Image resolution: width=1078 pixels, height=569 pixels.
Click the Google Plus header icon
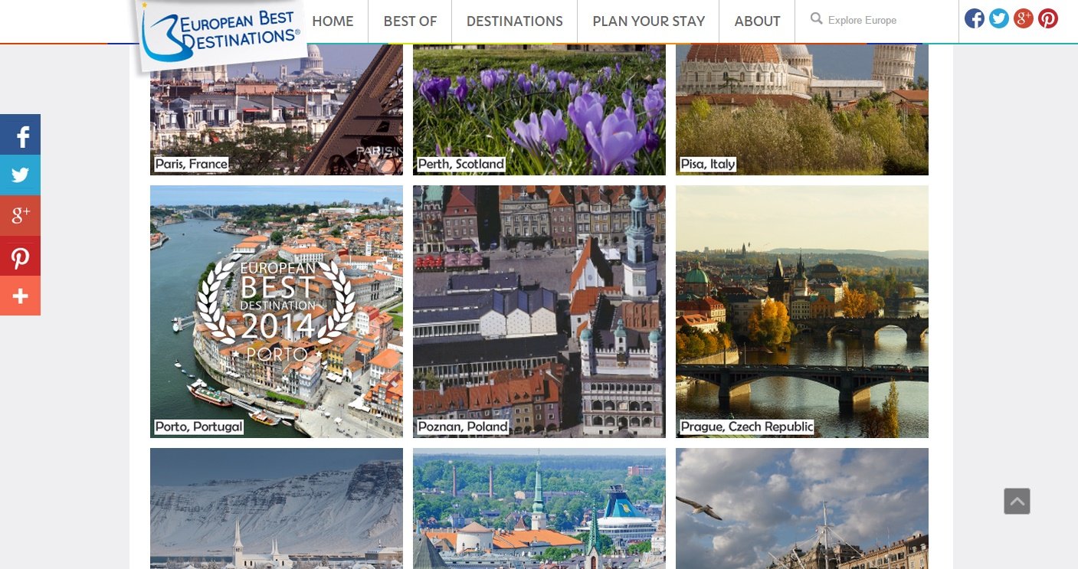(1024, 19)
